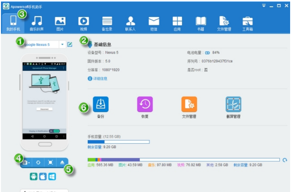Open the 详细信息 detailed info link
Viewport: 292px width, 192px height.
click(x=98, y=78)
